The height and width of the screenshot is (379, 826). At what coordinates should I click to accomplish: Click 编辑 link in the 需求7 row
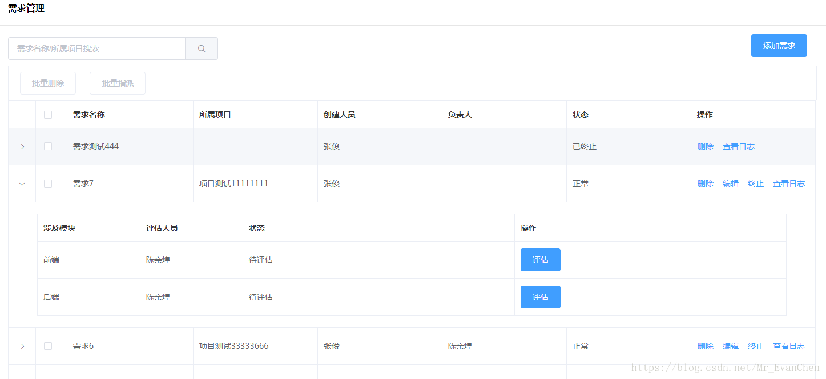tap(731, 184)
